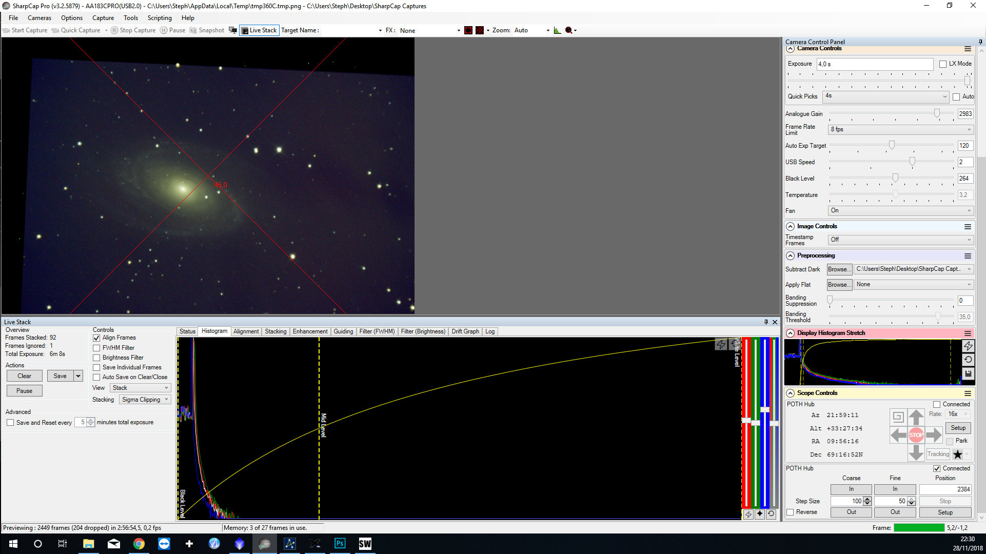Toggle the image histogram toolbar icon
Viewport: 986px width, 554px height.
click(x=557, y=30)
